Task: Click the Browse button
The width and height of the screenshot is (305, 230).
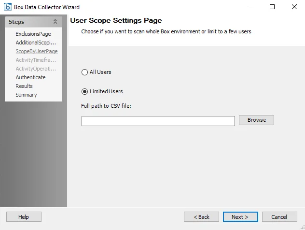Action: [256, 120]
